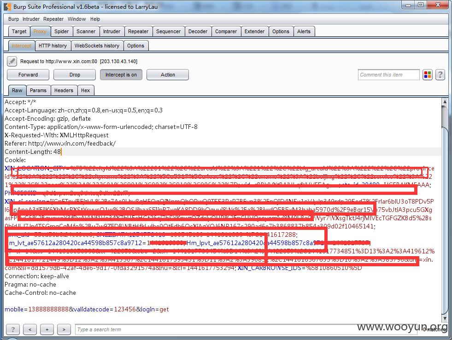Open the main Options tab
Viewport: 452px width, 340px height.
click(281, 31)
